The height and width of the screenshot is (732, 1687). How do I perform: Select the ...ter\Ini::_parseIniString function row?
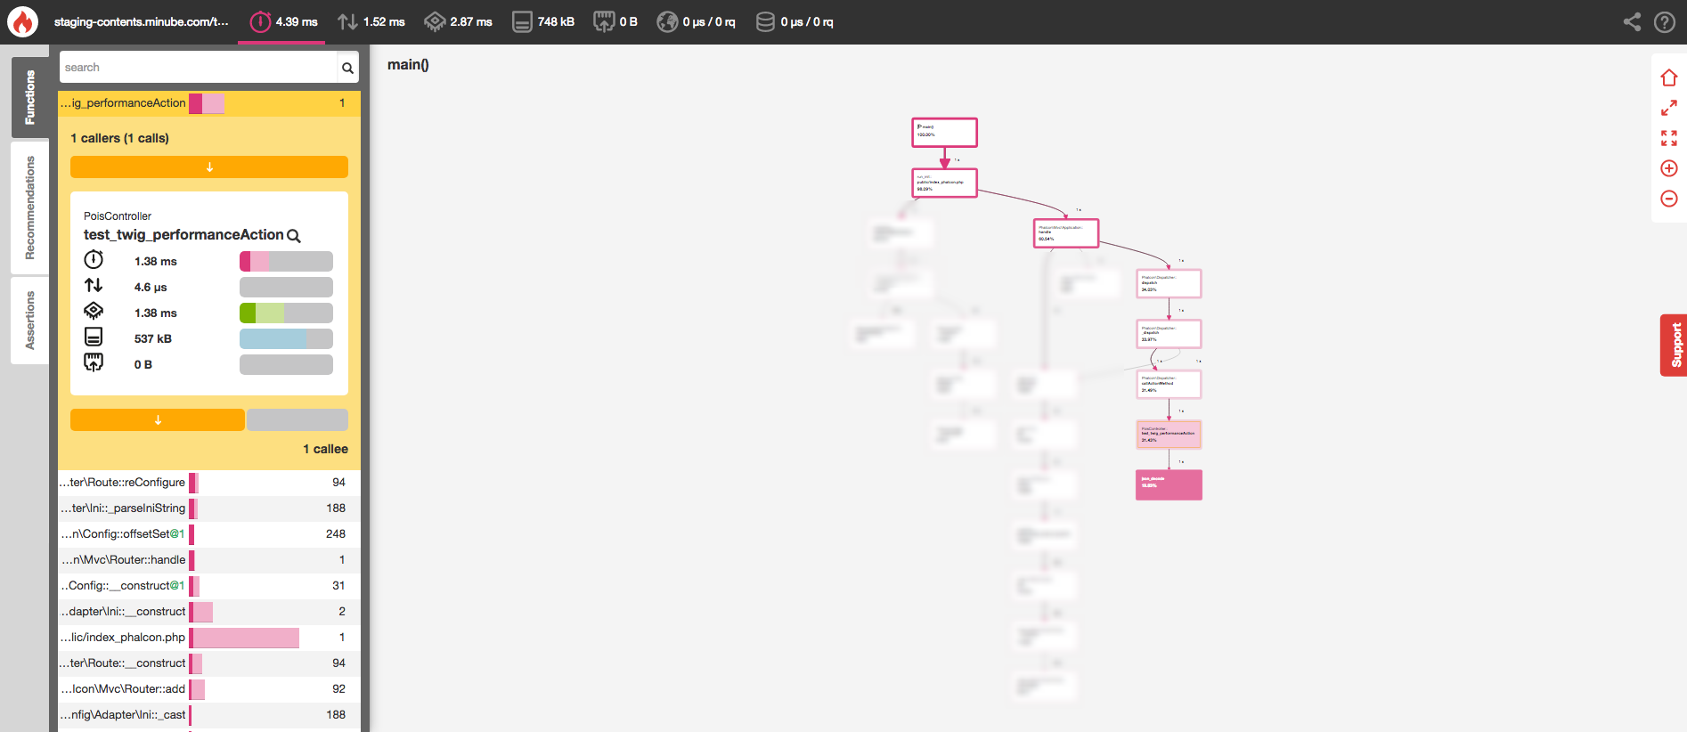(209, 508)
